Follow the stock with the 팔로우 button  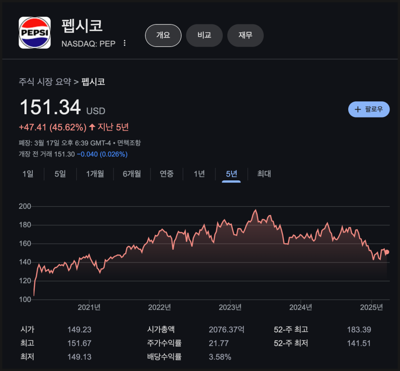pyautogui.click(x=369, y=109)
